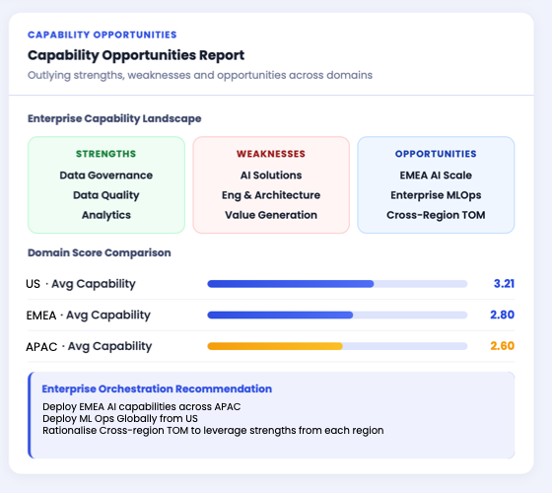Image resolution: width=552 pixels, height=493 pixels.
Task: Click the APAC score value 2.60
Action: (502, 346)
